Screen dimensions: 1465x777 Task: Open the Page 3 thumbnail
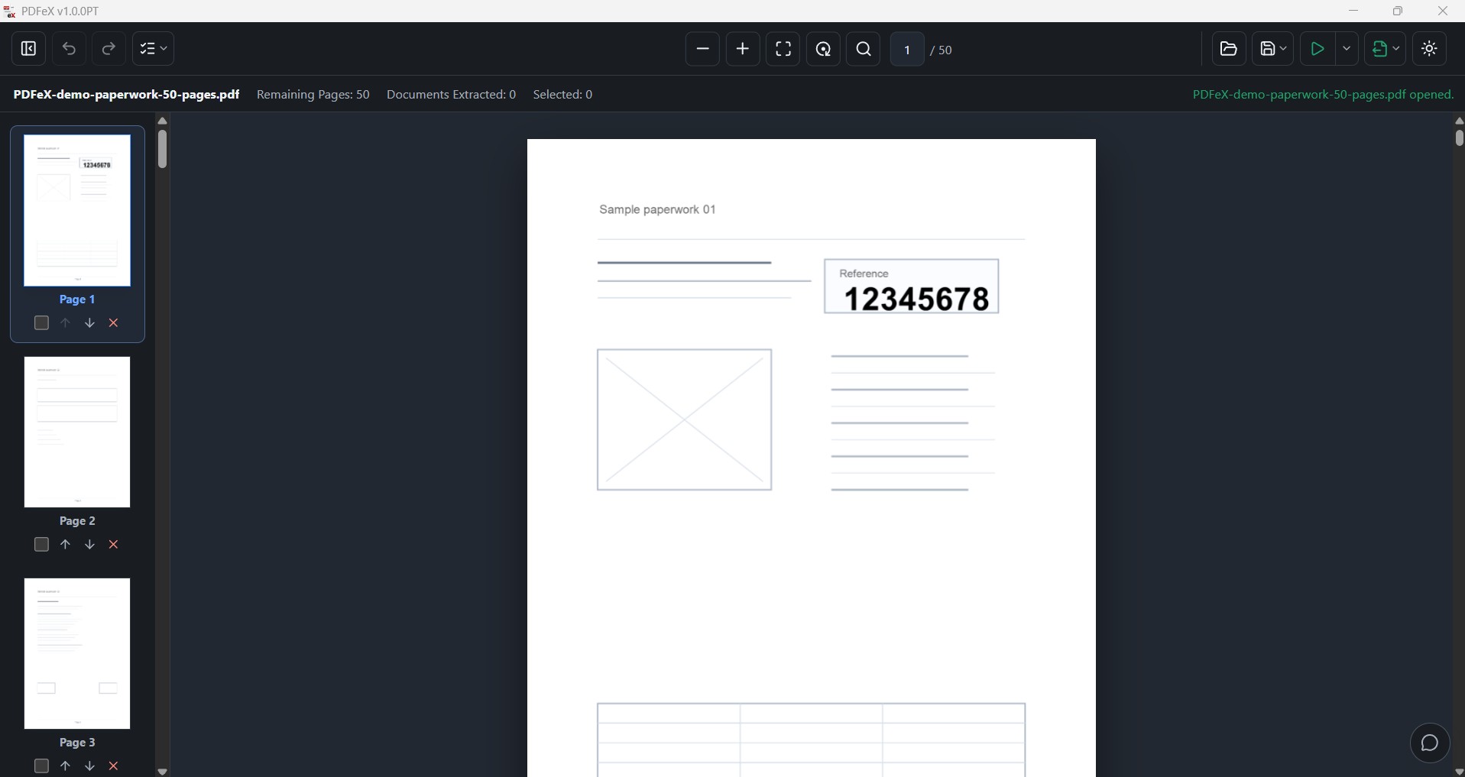[x=77, y=653]
